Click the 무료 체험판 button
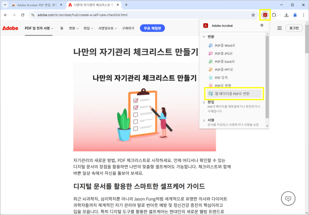This screenshot has height=215, width=309. (x=152, y=28)
